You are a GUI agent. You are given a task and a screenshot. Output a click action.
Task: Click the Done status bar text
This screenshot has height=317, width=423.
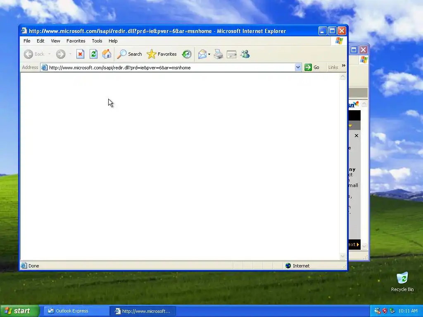[x=34, y=266]
